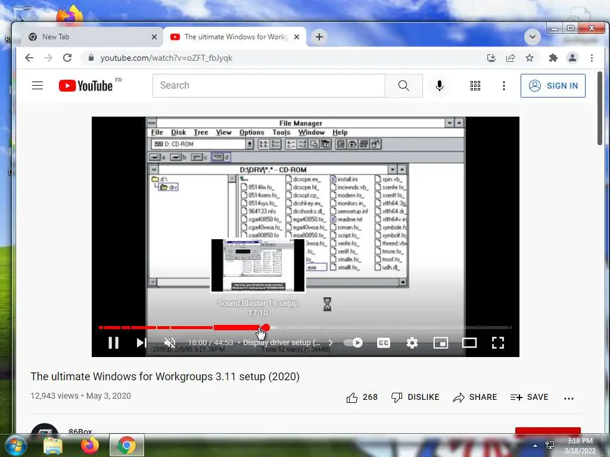Screen dimensions: 610x457
Task: Click the search magnifier button
Action: pyautogui.click(x=403, y=86)
